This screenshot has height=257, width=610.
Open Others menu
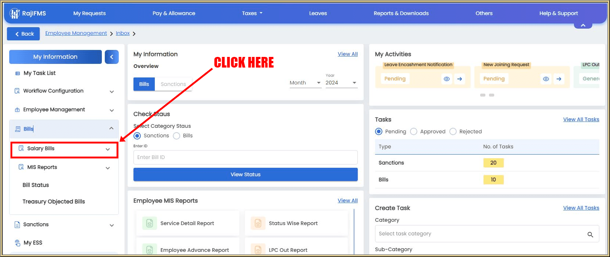coord(484,13)
